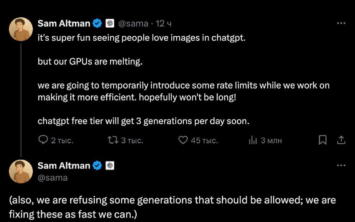Like the tweet with the heart icon
This screenshot has width=355, height=222.
183,140
